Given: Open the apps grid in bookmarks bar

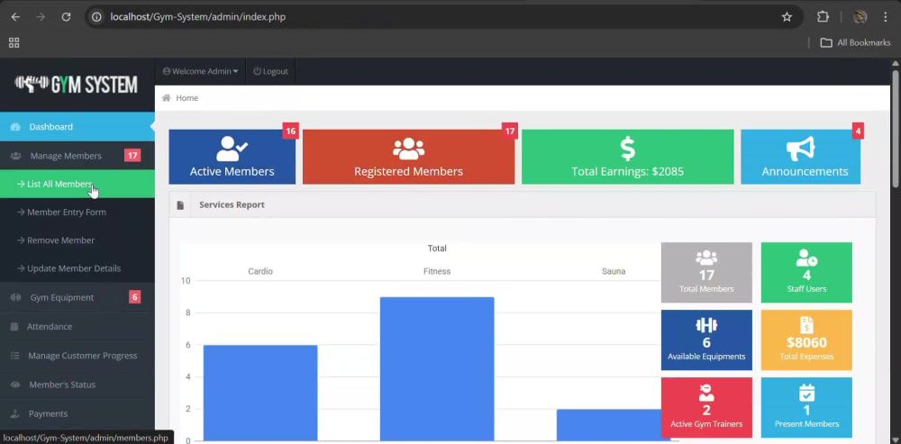Looking at the screenshot, I should click(x=14, y=42).
